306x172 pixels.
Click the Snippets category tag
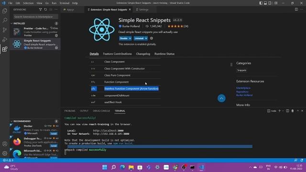[x=241, y=70]
